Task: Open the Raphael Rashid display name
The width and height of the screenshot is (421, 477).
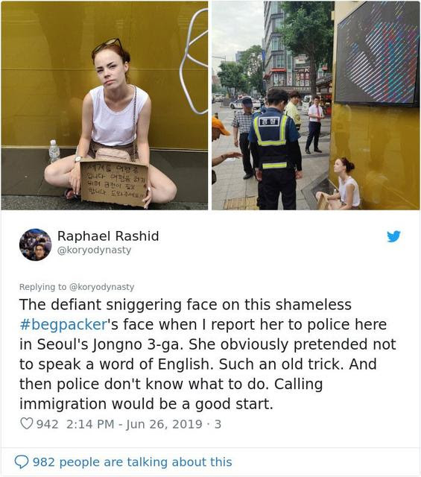Action: [108, 236]
